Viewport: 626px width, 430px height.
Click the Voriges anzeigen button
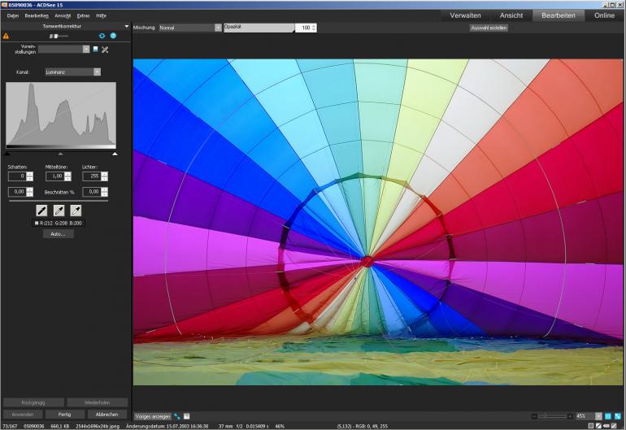pyautogui.click(x=153, y=416)
